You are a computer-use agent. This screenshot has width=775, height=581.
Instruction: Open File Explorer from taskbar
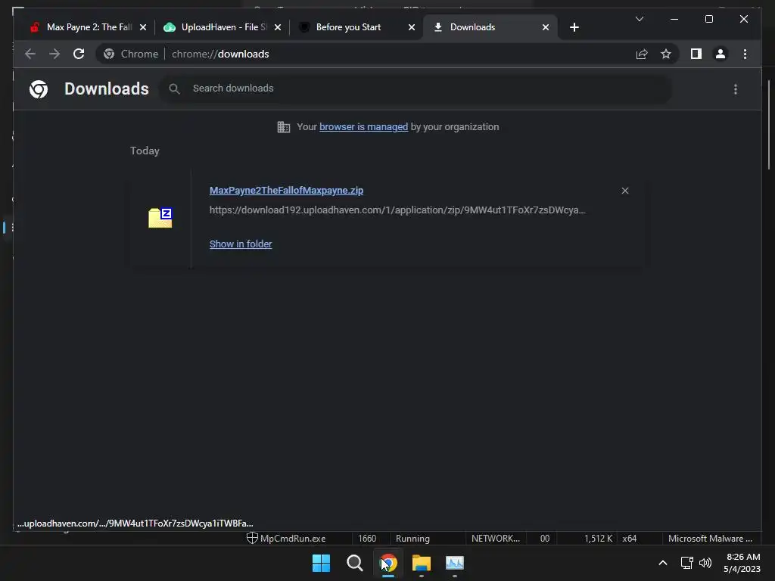pyautogui.click(x=421, y=563)
